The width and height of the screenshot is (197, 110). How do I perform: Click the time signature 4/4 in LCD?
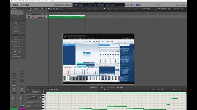107,4
